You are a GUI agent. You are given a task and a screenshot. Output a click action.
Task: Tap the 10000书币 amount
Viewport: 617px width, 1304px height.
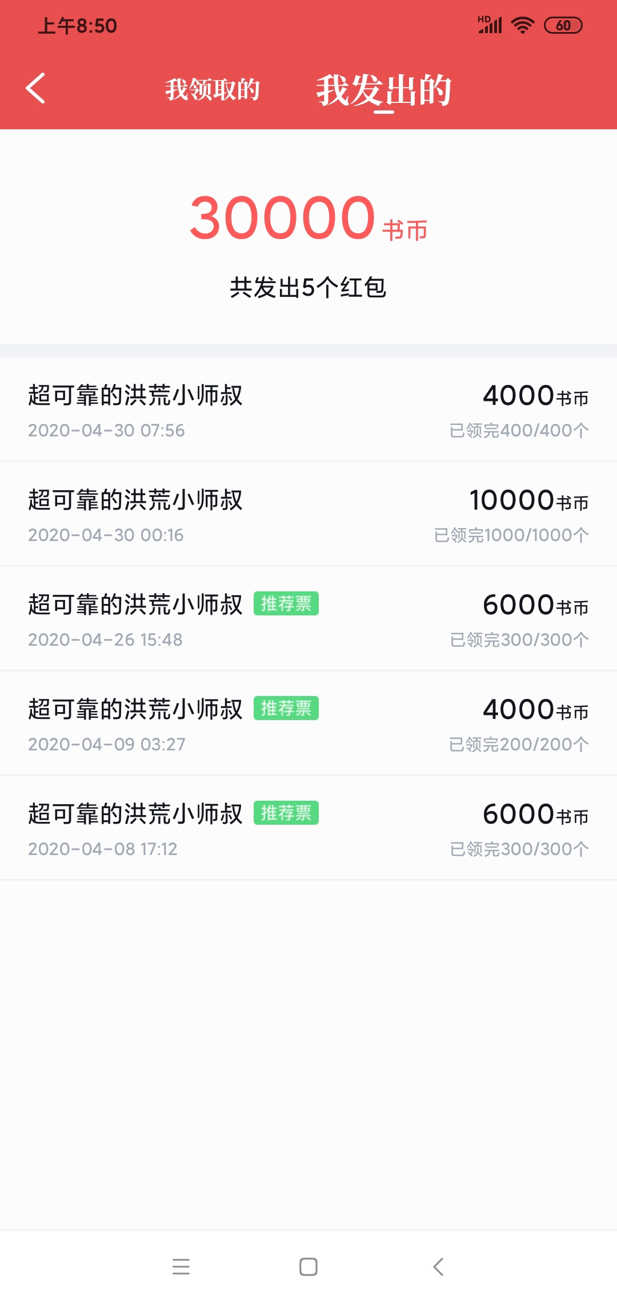(528, 500)
